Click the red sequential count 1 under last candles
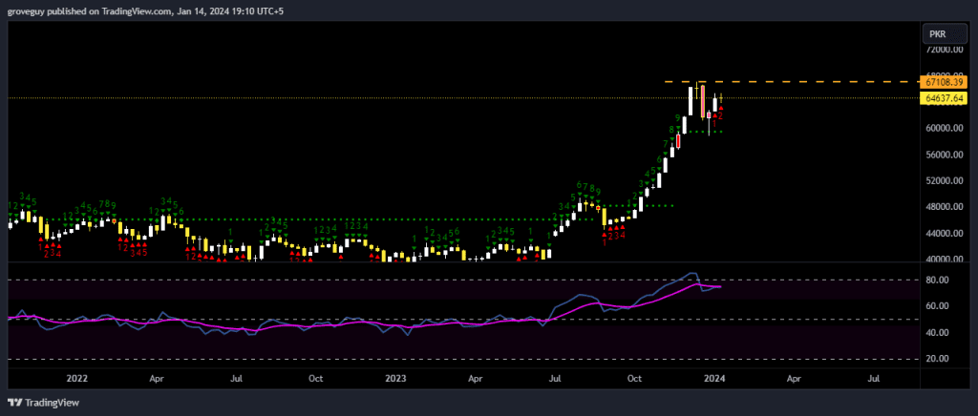The image size is (978, 416). click(713, 123)
